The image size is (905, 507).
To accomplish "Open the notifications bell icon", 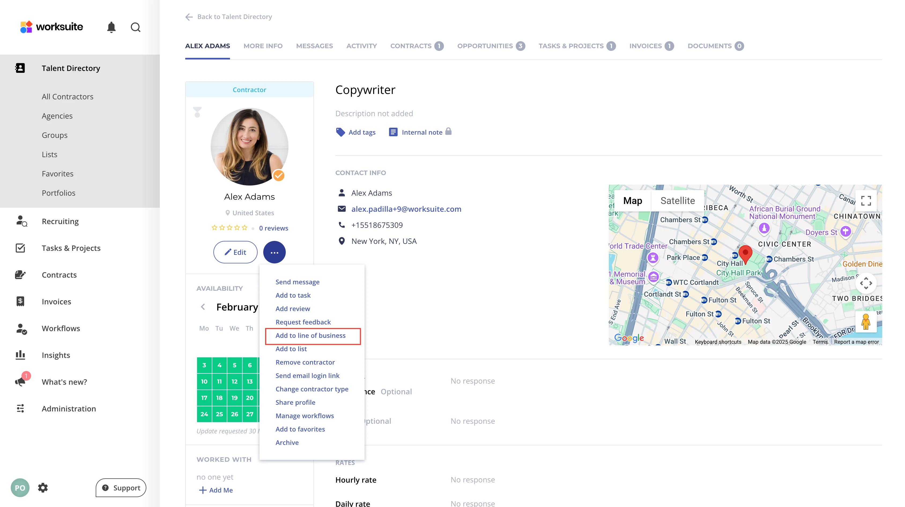I will (111, 27).
